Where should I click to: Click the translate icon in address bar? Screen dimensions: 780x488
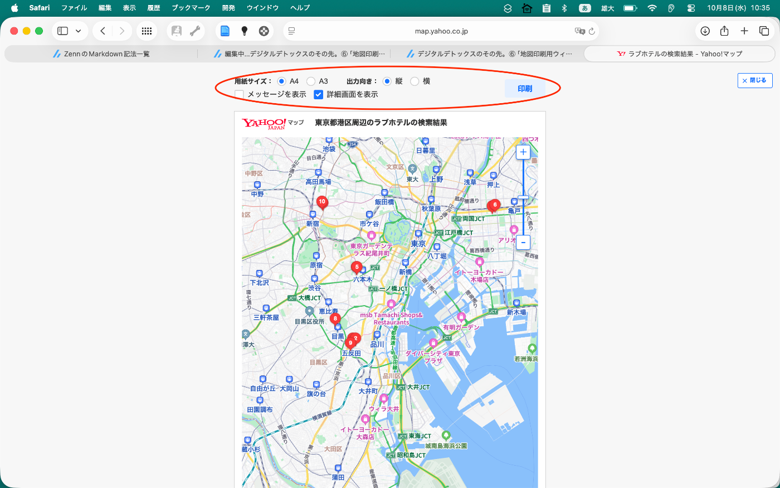tap(580, 31)
